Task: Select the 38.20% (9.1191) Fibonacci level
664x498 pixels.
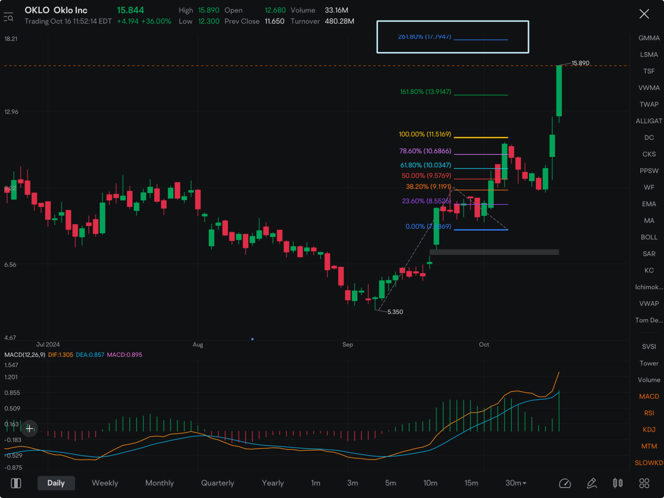Action: [428, 187]
